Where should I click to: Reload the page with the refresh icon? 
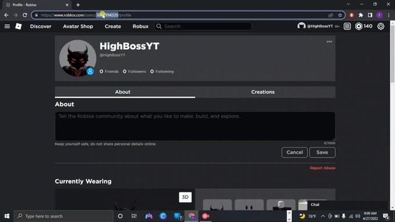coord(25,15)
